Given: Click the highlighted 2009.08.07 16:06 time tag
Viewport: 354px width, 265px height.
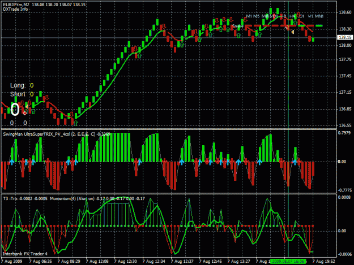Looking at the screenshot, I should click(x=288, y=262).
